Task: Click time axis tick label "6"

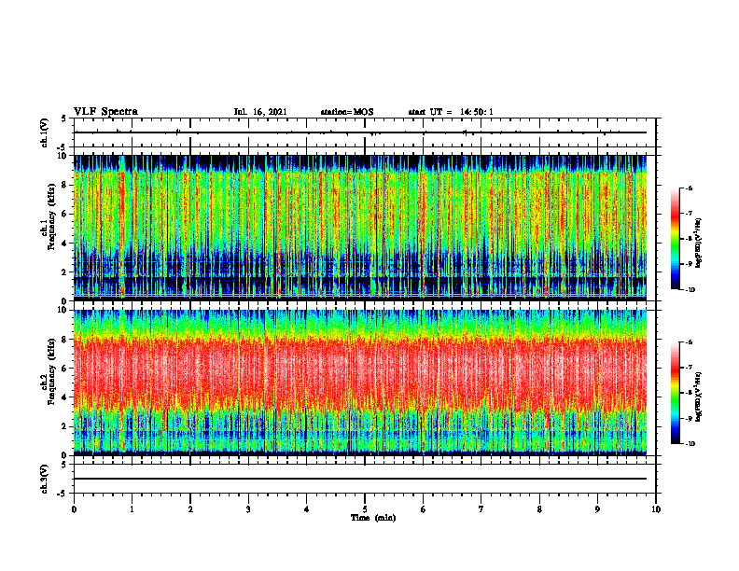Action: [424, 509]
